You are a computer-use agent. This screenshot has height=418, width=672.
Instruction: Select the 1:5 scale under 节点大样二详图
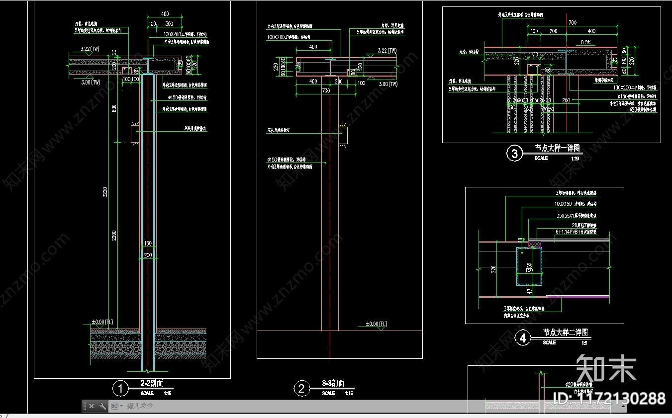(584, 343)
